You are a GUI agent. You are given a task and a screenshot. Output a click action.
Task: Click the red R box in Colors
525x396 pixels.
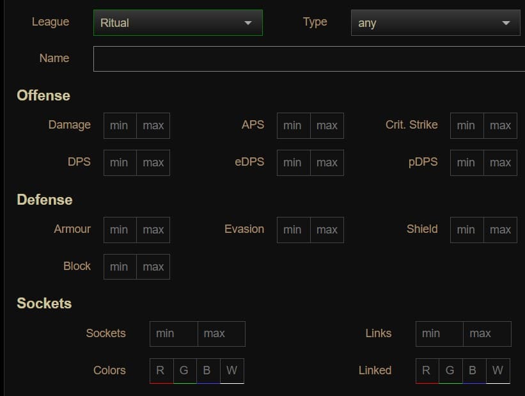point(161,370)
